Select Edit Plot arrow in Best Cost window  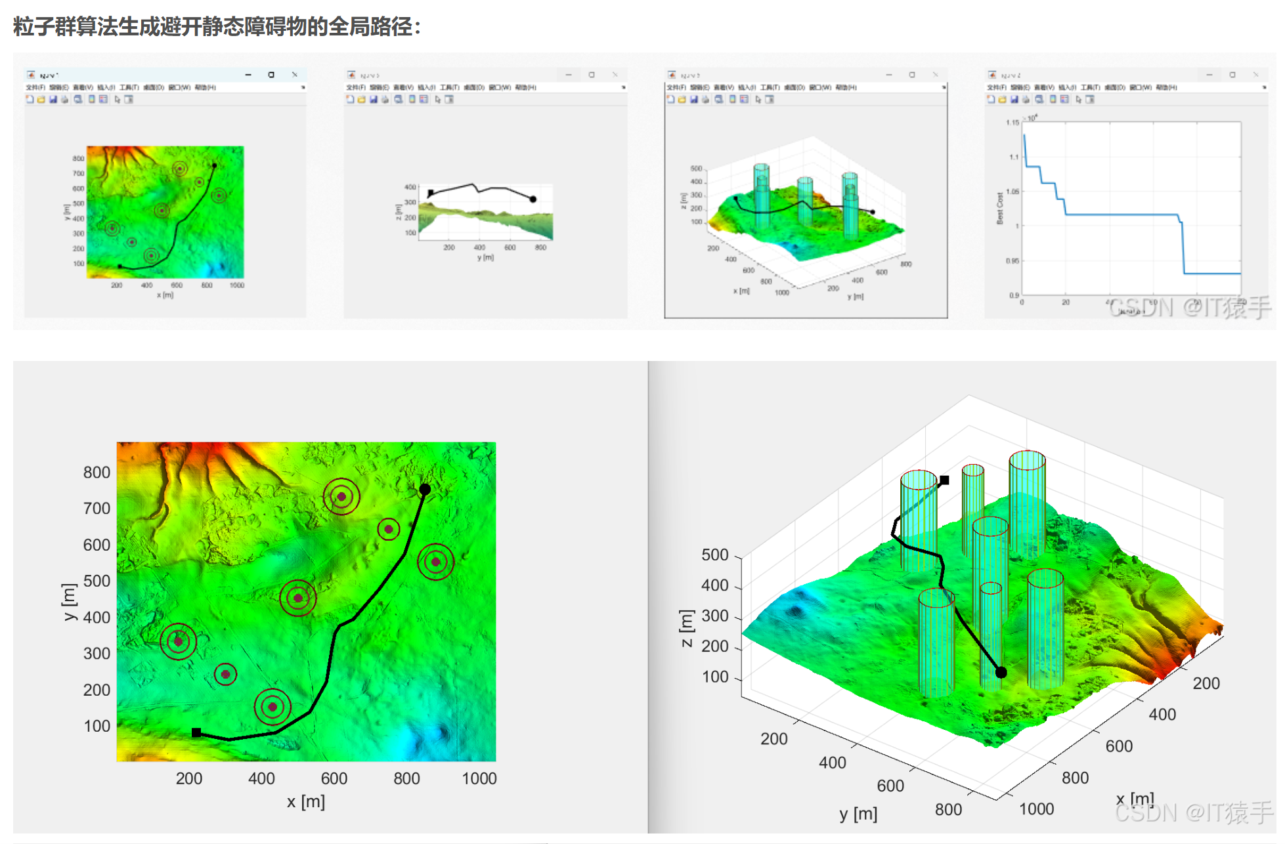(x=1078, y=99)
